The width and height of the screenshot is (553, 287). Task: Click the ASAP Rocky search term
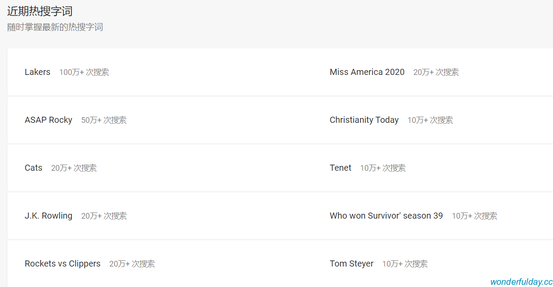point(48,120)
